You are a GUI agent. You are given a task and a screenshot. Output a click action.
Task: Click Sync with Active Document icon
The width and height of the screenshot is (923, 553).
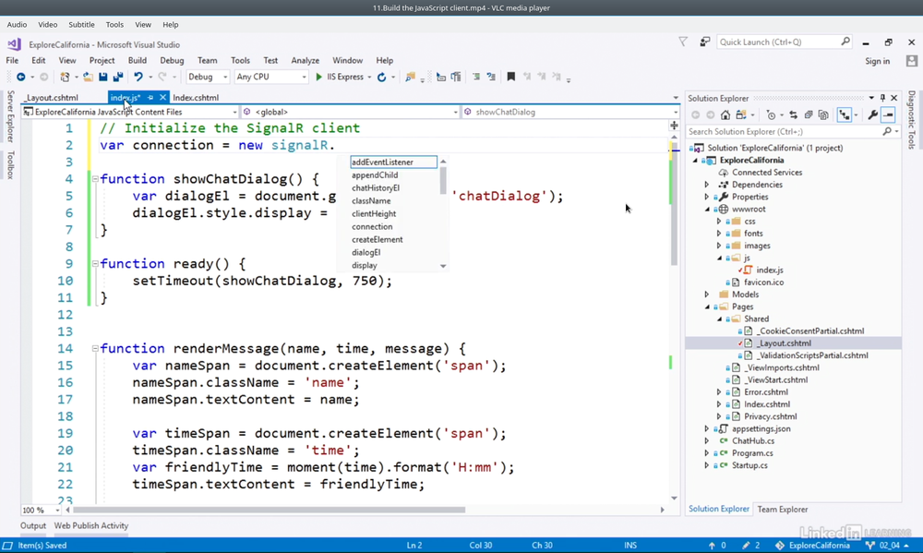pyautogui.click(x=794, y=114)
